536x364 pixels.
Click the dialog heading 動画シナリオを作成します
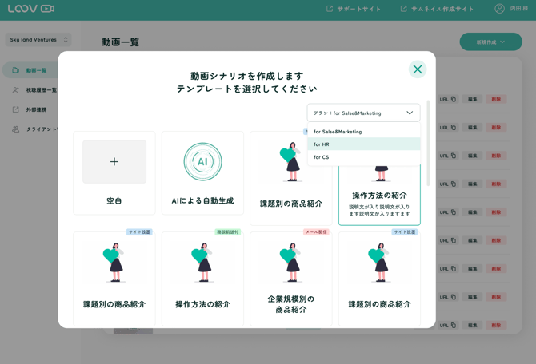click(x=247, y=76)
